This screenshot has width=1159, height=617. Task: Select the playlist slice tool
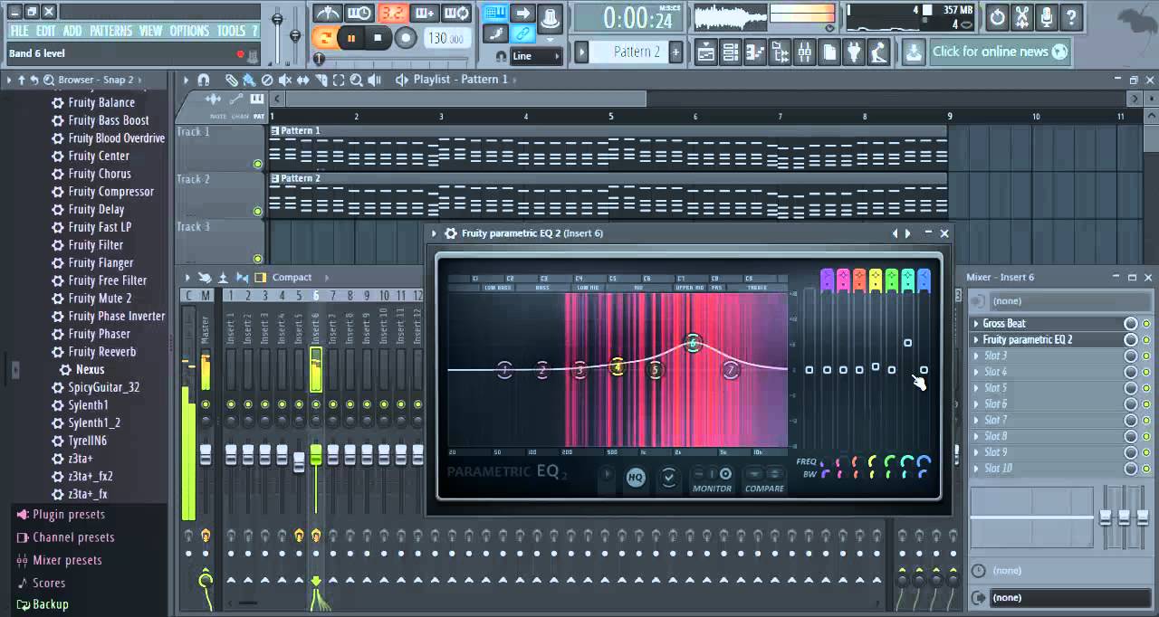click(321, 80)
